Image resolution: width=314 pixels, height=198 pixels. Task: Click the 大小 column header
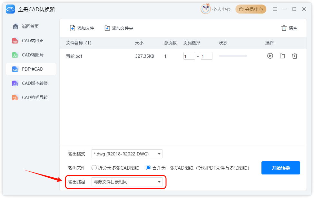pos(139,43)
